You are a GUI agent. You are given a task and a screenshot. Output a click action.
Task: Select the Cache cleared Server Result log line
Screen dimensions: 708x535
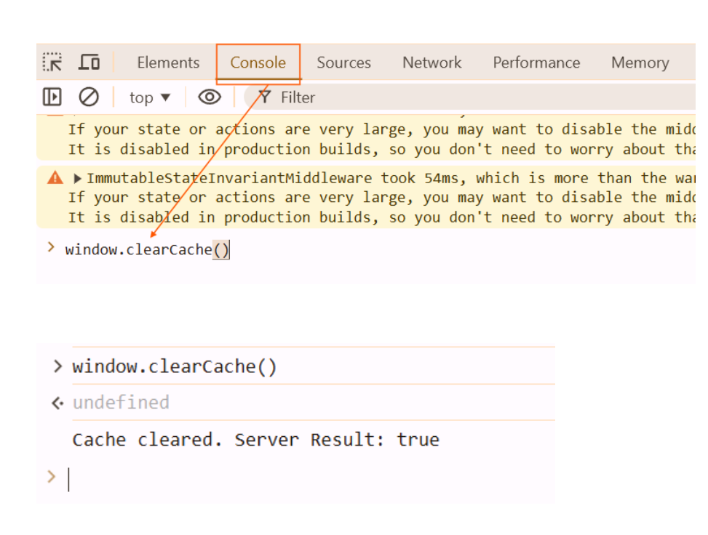click(x=255, y=440)
